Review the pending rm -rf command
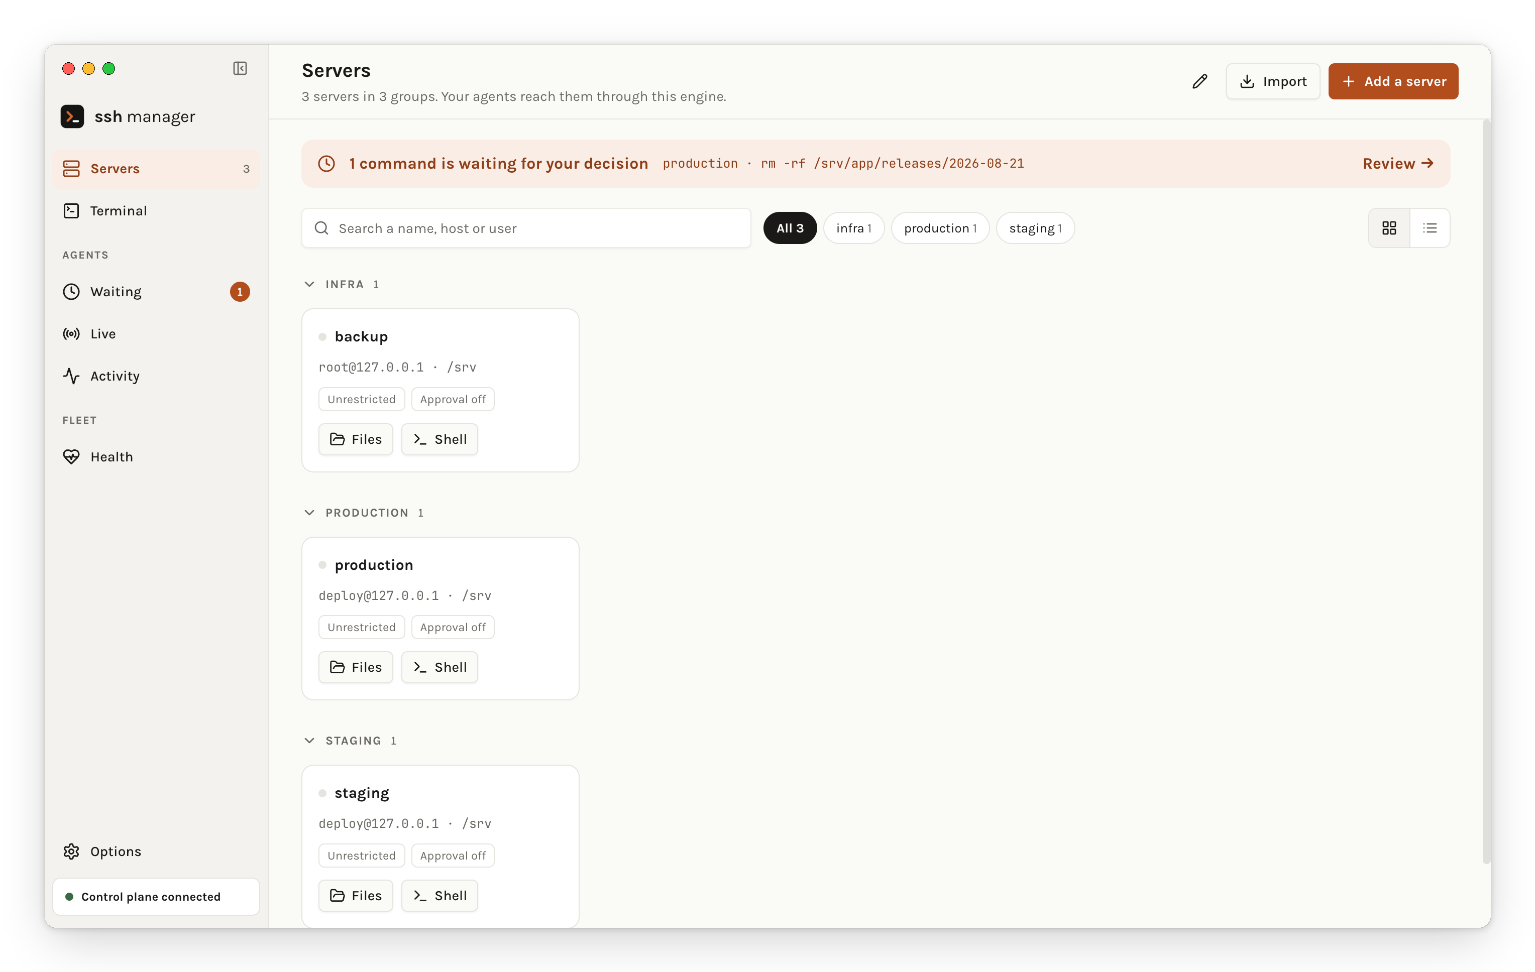 (1398, 163)
